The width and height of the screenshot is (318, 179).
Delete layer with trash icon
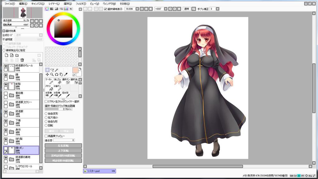click(x=22, y=60)
